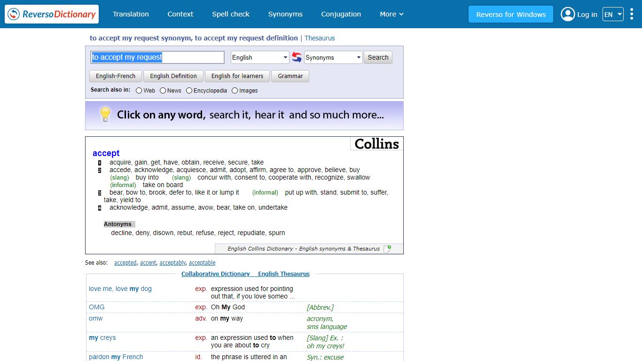Open the 'accepted' see-also link
The height and width of the screenshot is (361, 642).
pyautogui.click(x=125, y=263)
